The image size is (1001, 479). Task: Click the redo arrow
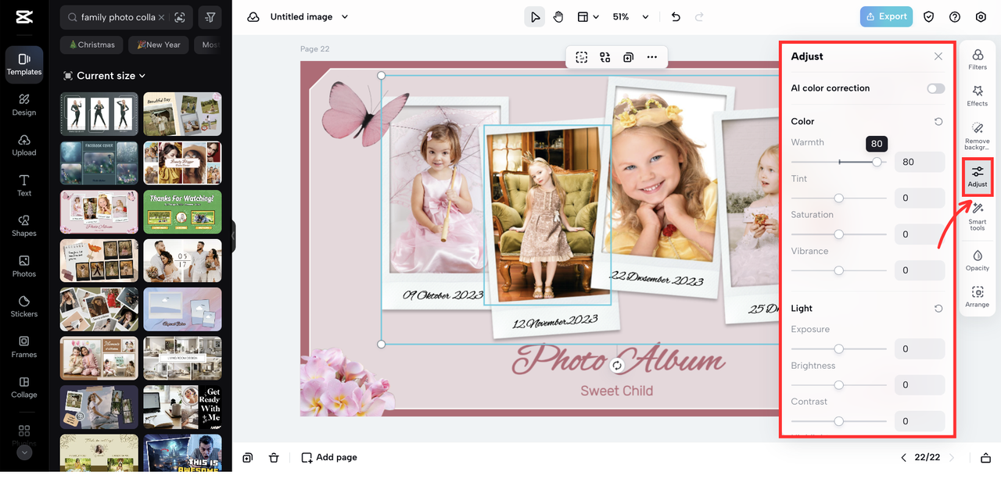point(699,16)
